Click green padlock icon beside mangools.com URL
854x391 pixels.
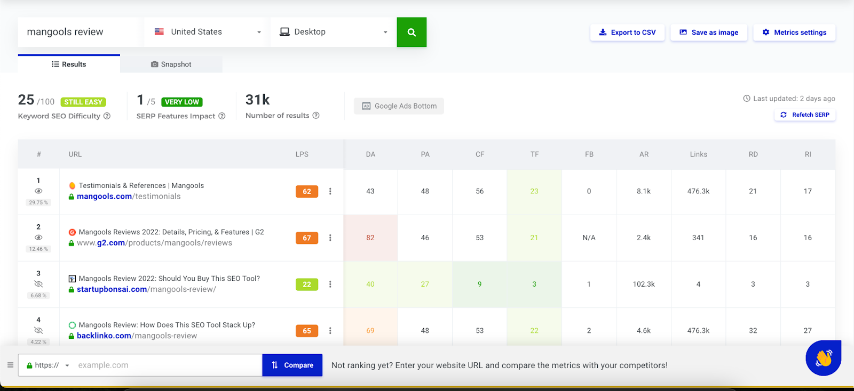point(72,197)
